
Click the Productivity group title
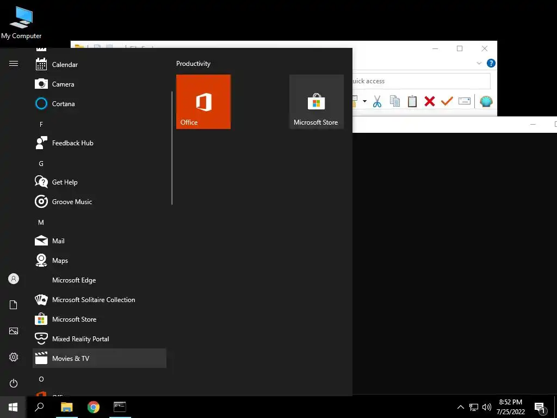(193, 64)
